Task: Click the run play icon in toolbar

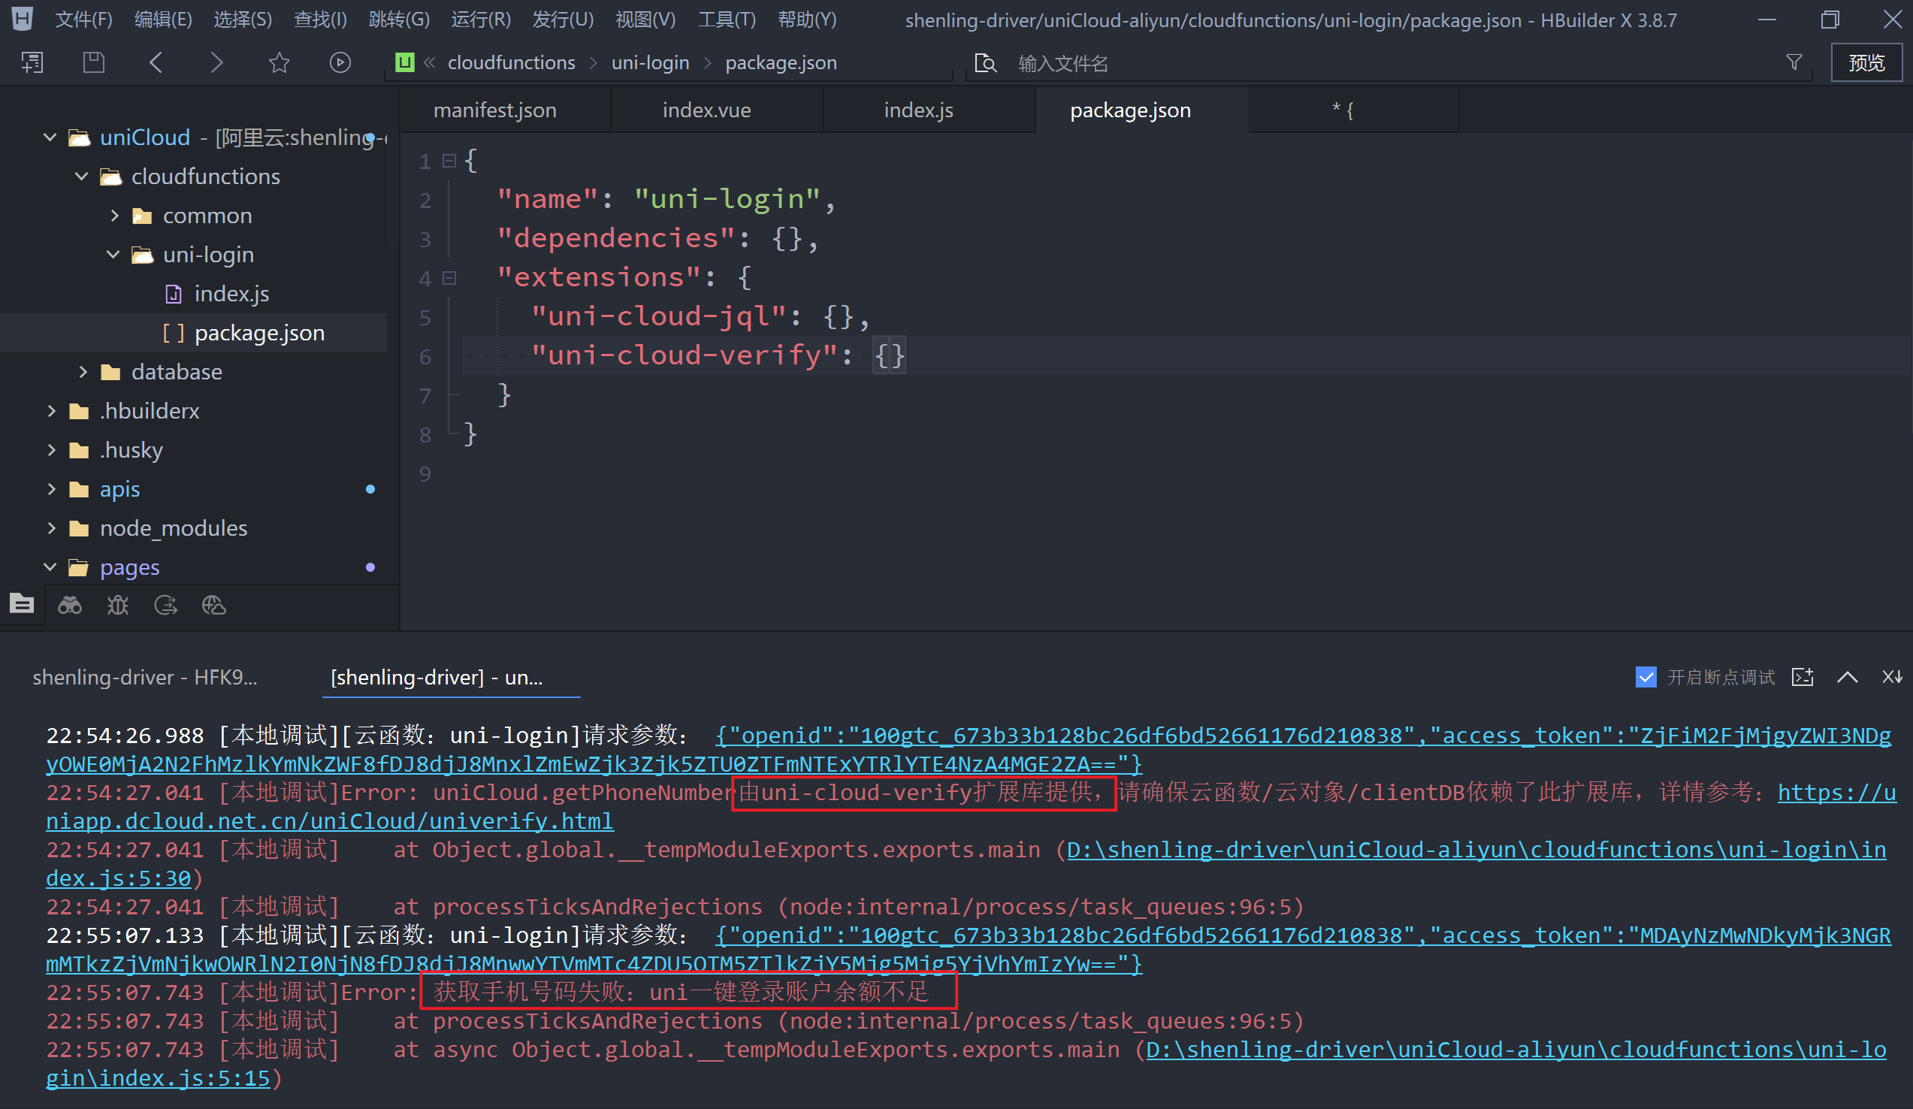Action: pos(340,62)
